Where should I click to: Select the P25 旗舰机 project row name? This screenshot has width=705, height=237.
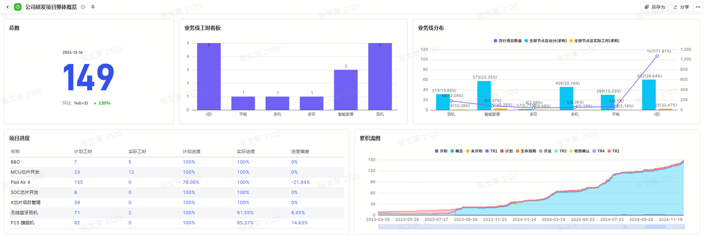[x=23, y=223]
